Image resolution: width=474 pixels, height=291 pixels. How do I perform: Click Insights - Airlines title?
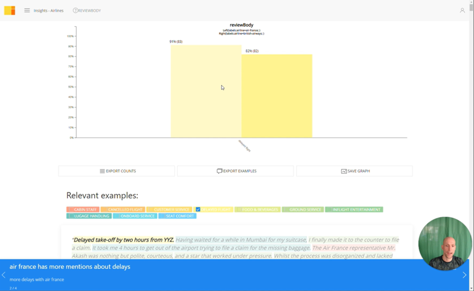click(x=49, y=11)
